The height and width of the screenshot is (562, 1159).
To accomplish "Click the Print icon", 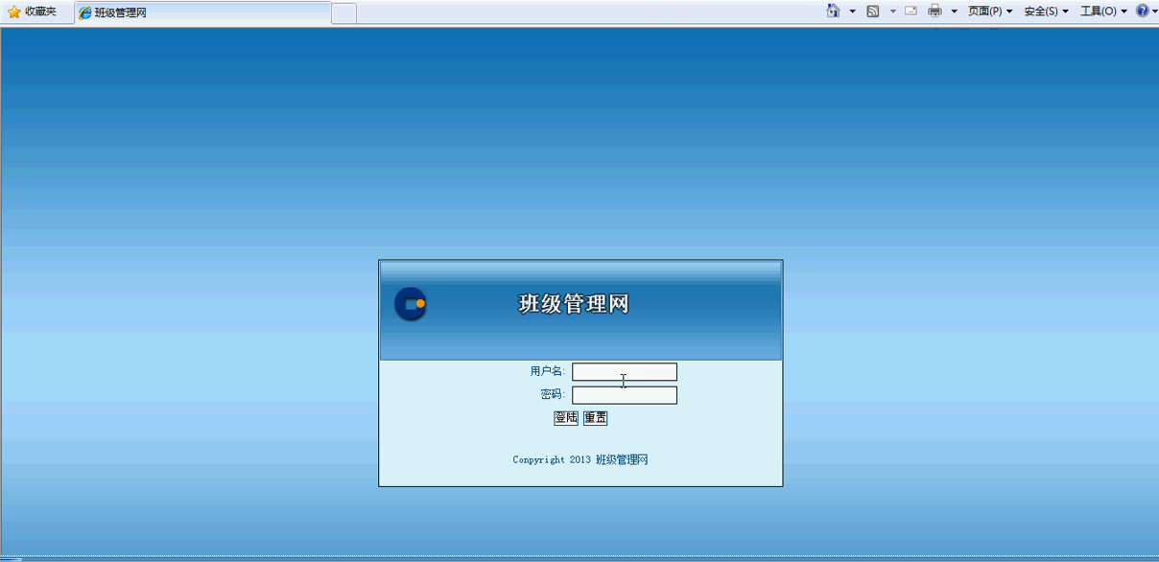I will coord(934,12).
